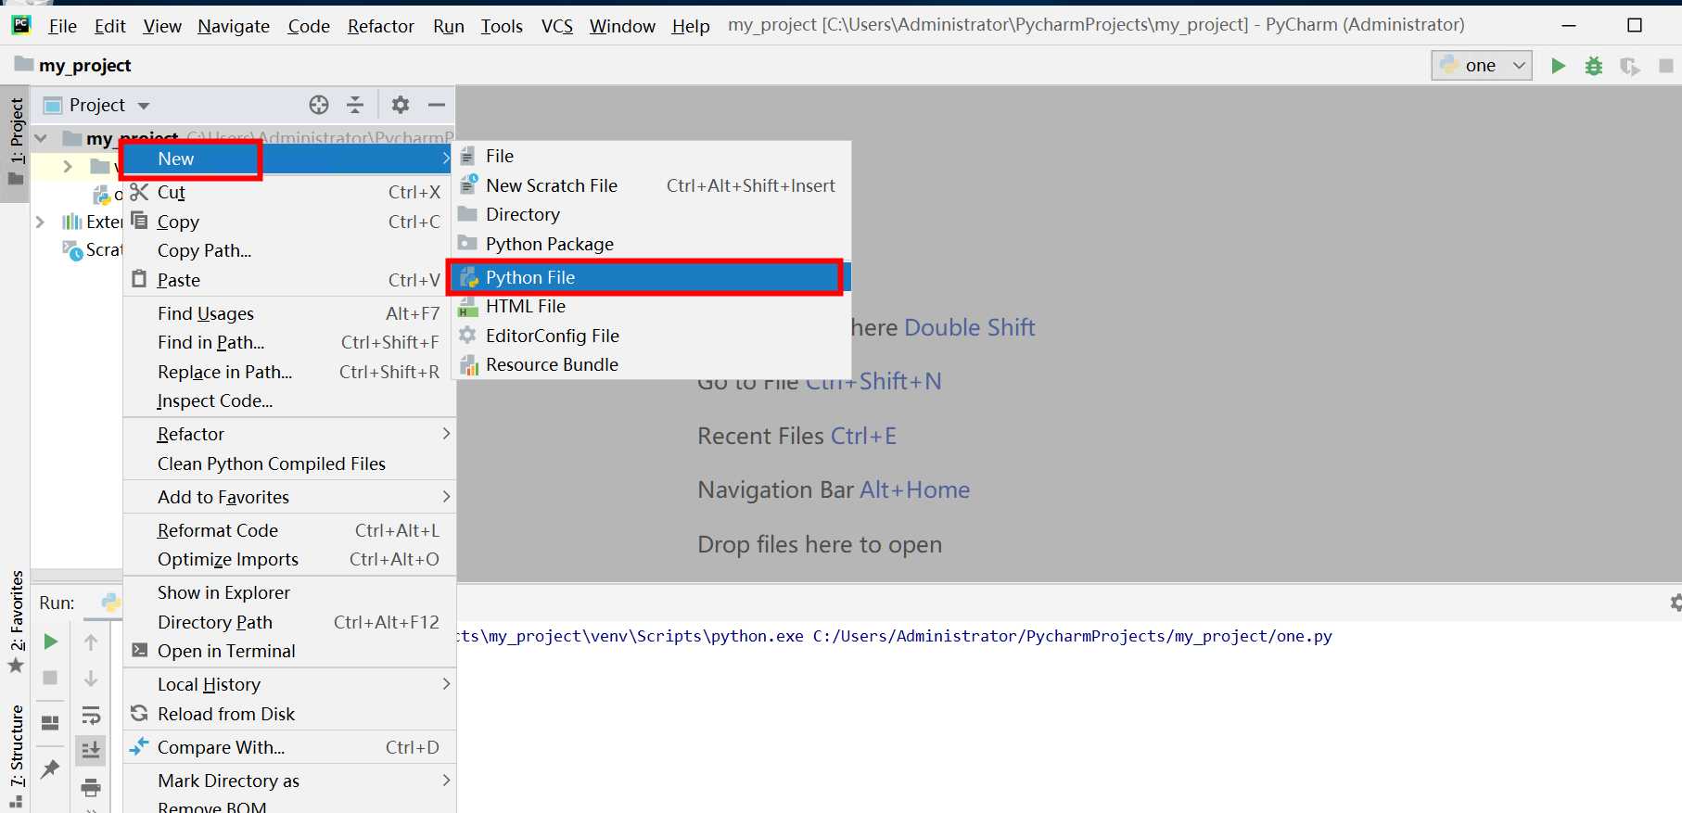The height and width of the screenshot is (813, 1682).
Task: Start debugging with the green bug icon
Action: click(1594, 66)
